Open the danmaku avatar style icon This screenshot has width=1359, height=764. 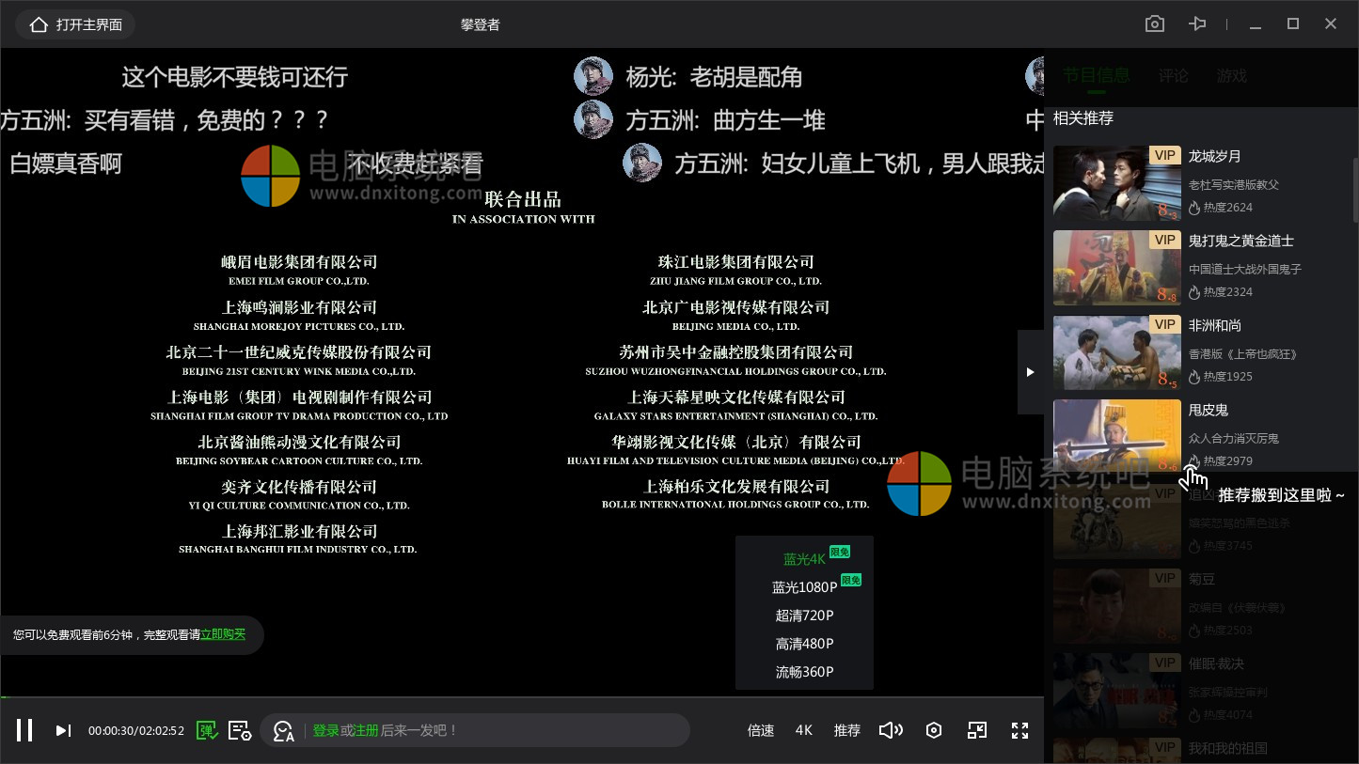[x=283, y=730]
